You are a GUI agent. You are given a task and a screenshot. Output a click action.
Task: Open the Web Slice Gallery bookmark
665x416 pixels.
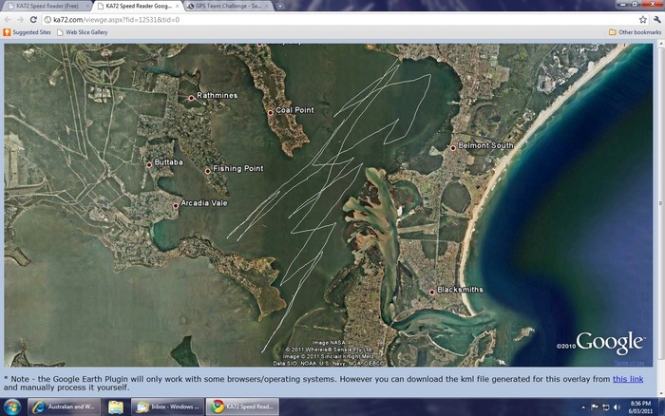click(x=85, y=32)
